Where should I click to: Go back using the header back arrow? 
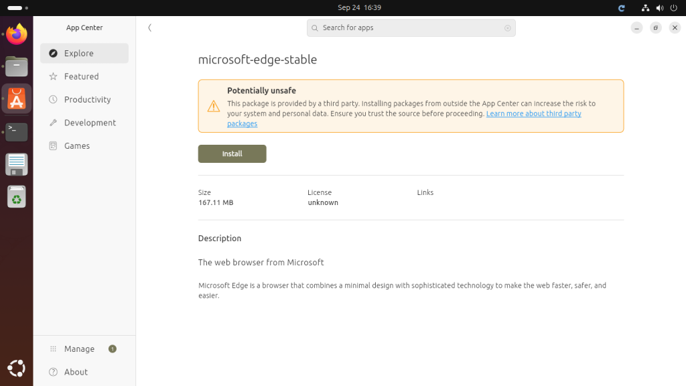[x=149, y=28]
